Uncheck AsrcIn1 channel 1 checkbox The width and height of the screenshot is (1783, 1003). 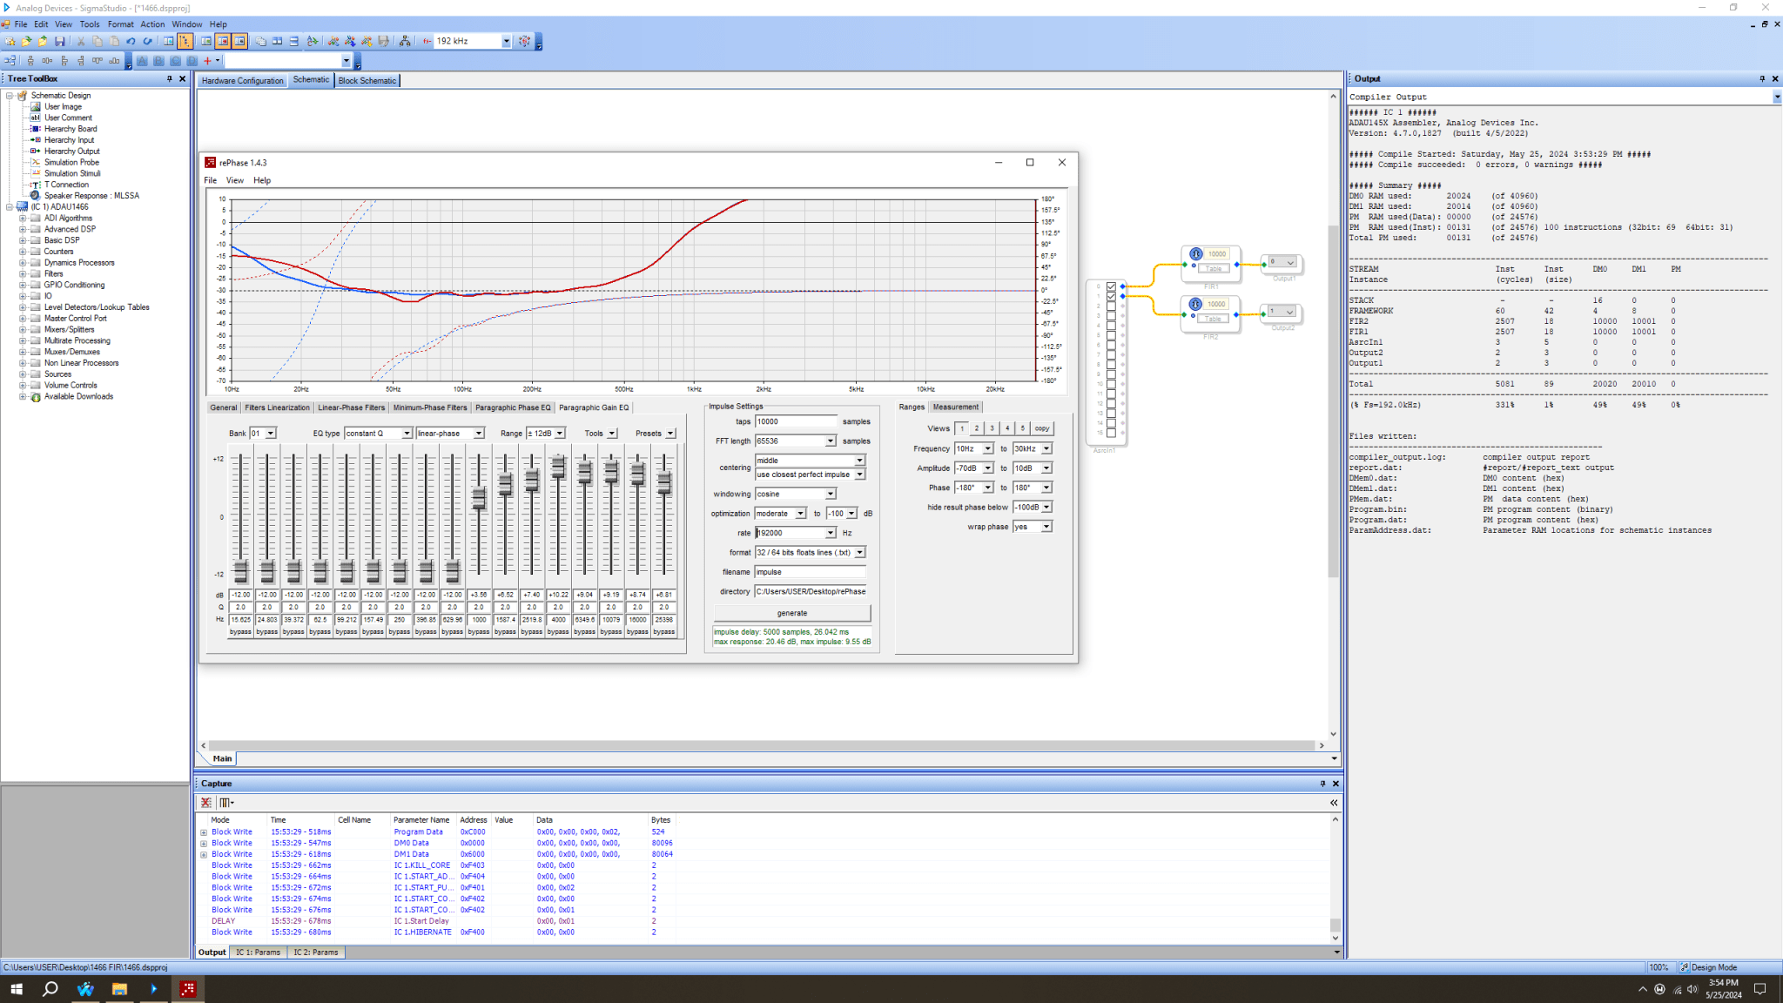tap(1111, 296)
